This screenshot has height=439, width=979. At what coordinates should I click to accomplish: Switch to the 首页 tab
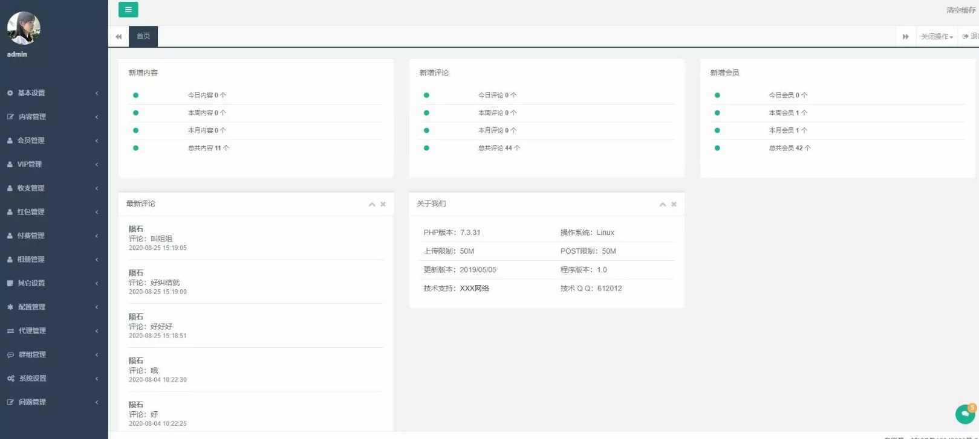(x=143, y=36)
